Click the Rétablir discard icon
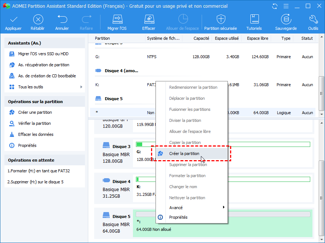The width and height of the screenshot is (325, 243). [38, 20]
